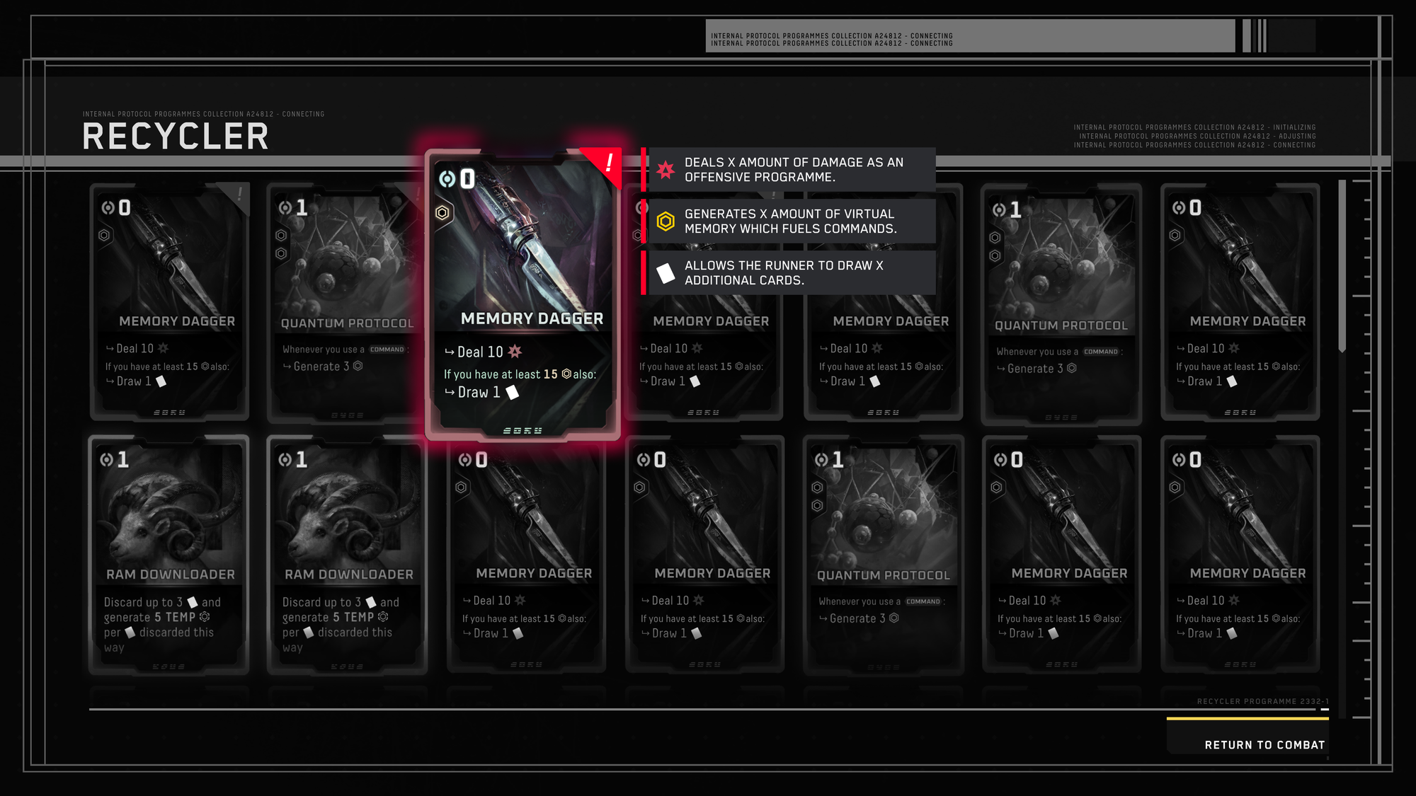The image size is (1416, 796).
Task: Select bottom-right Memory Dagger card
Action: click(1240, 555)
